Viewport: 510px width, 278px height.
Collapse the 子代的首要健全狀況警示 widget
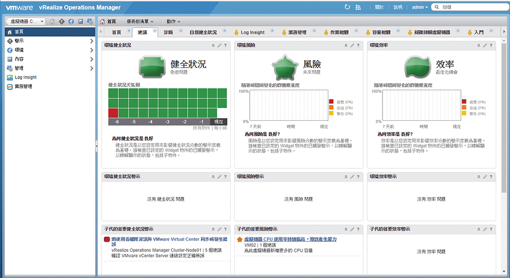coord(213,229)
